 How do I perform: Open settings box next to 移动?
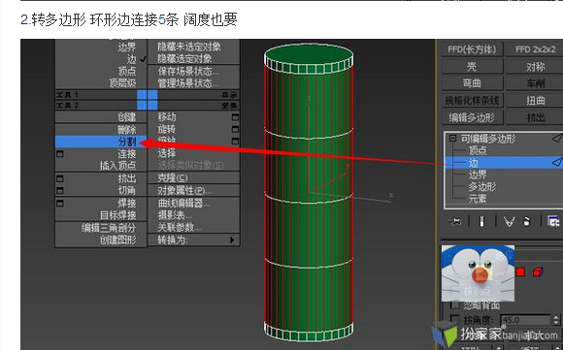(x=235, y=117)
